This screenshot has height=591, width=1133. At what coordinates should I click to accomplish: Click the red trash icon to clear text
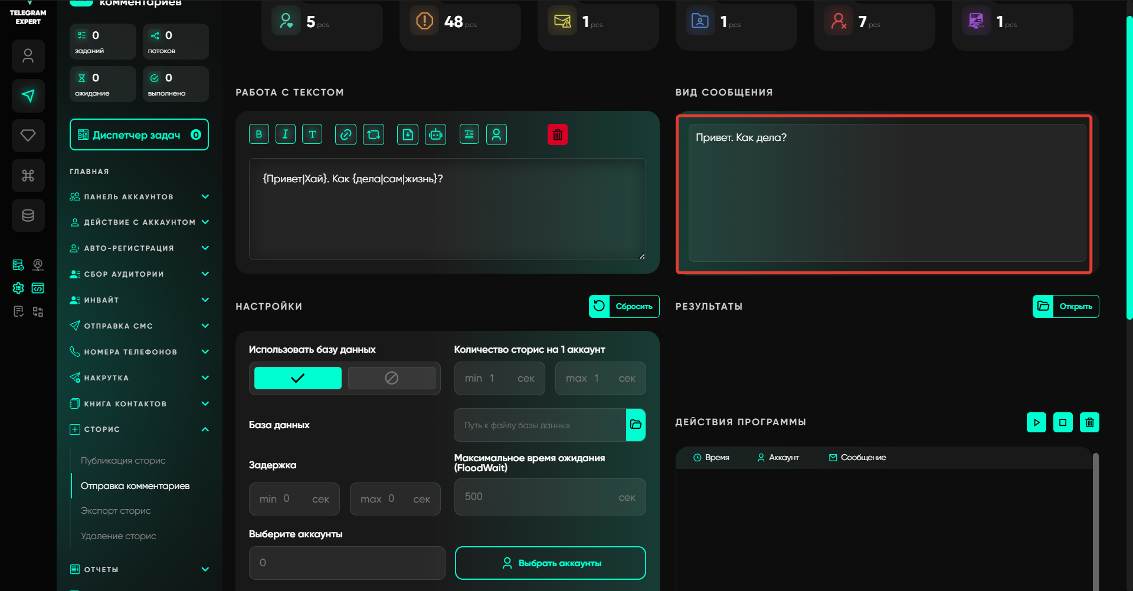557,134
